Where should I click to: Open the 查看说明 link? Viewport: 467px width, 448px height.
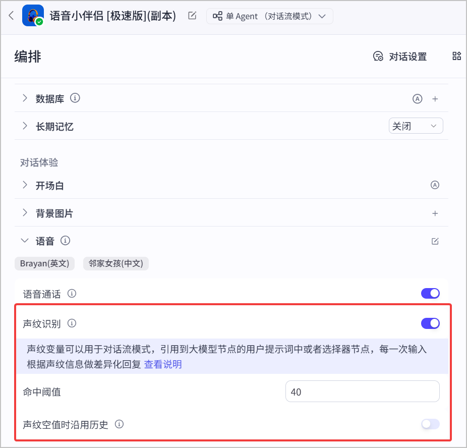tap(163, 364)
